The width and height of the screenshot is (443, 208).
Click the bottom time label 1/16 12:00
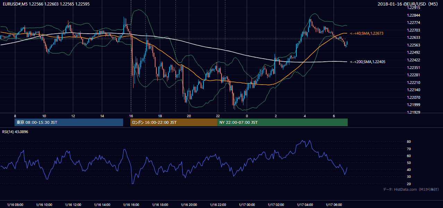pyautogui.click(x=73, y=205)
